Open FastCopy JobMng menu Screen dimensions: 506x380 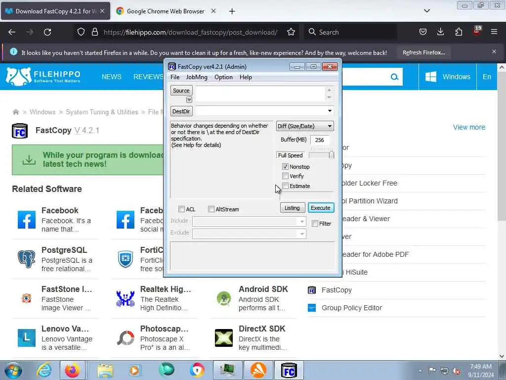197,77
